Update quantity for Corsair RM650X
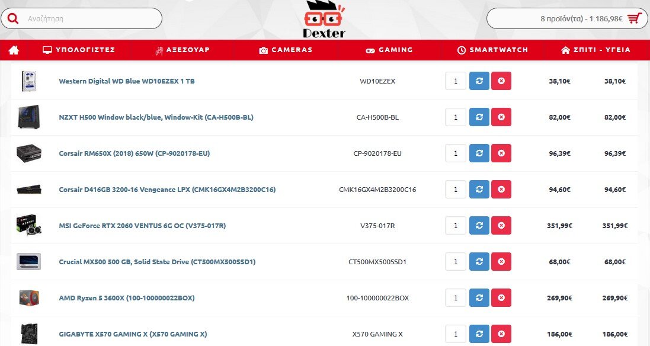This screenshot has width=650, height=346. tap(479, 153)
